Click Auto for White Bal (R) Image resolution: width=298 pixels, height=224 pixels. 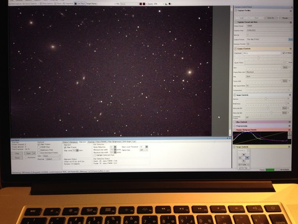tap(284, 108)
